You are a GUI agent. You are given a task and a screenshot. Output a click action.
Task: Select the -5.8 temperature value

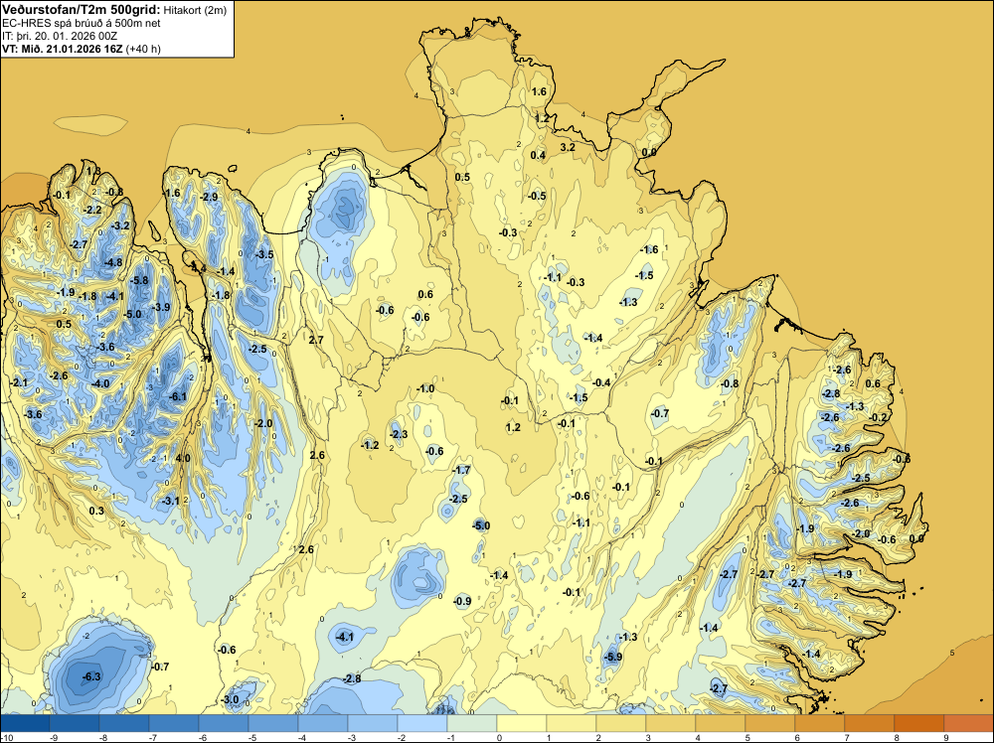(139, 280)
